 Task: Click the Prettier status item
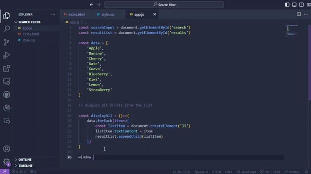click(293, 172)
